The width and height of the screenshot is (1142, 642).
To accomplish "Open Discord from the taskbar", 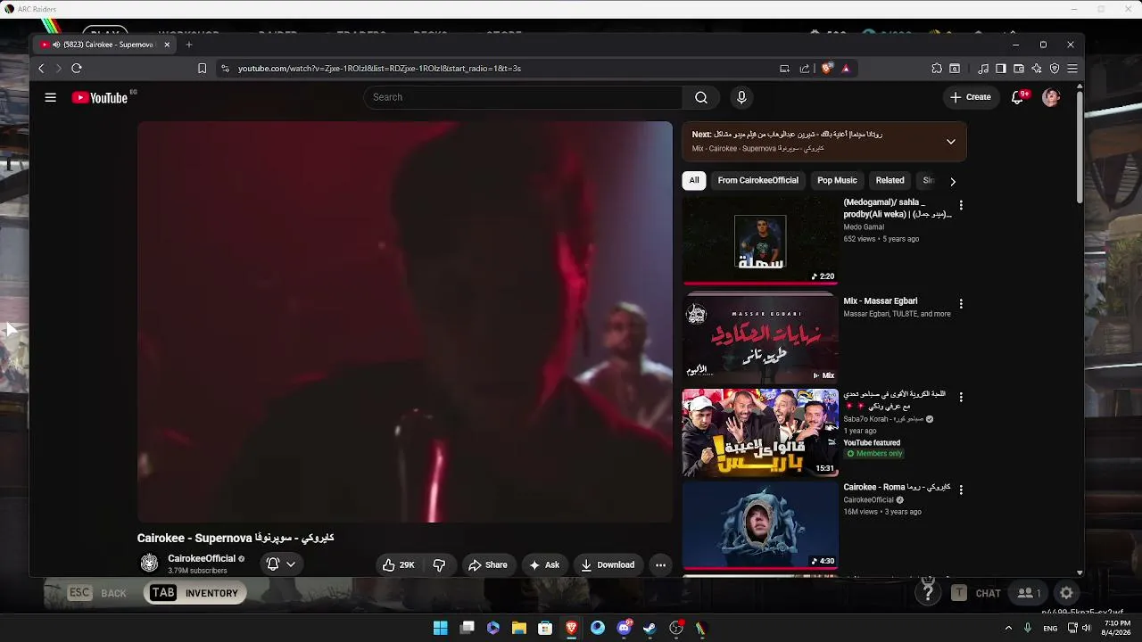I will 624,628.
